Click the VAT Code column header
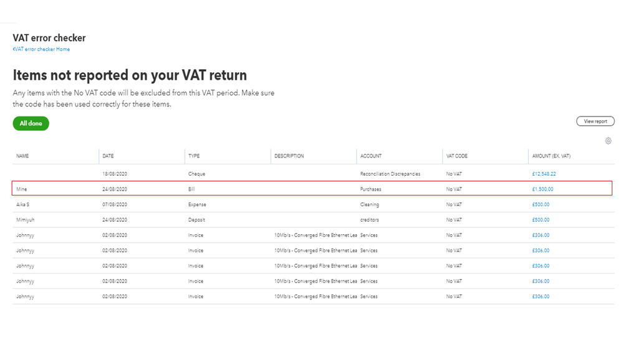This screenshot has width=623, height=350. (x=456, y=156)
